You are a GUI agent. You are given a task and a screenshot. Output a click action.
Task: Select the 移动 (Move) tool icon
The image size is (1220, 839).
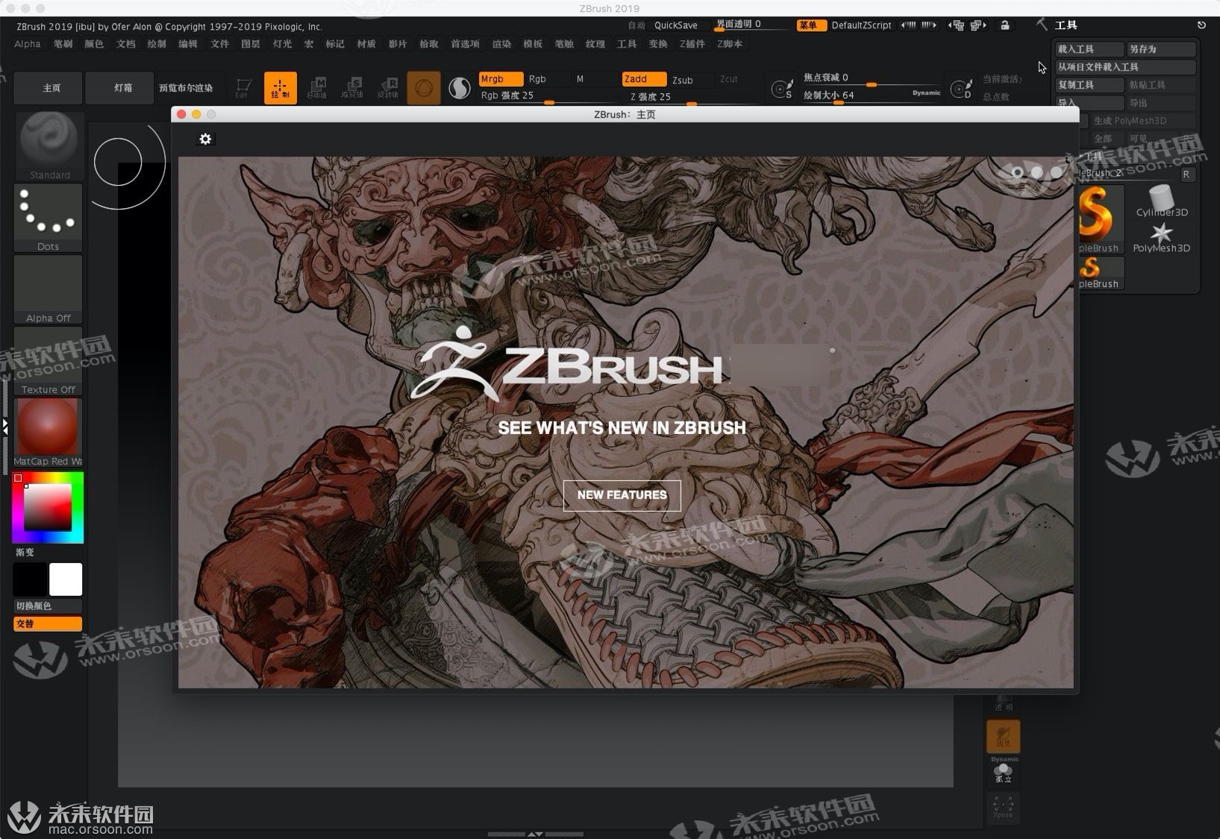coord(317,87)
